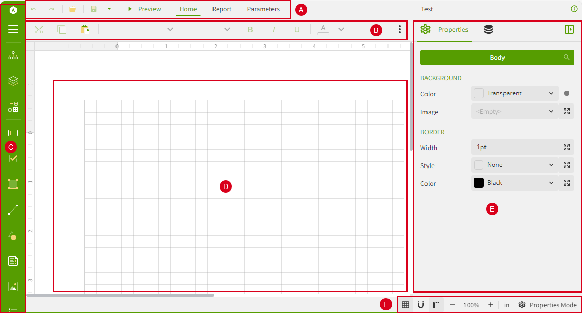Image resolution: width=582 pixels, height=313 pixels.
Task: Select the TextBox tool in sidebar
Action: [x=13, y=133]
